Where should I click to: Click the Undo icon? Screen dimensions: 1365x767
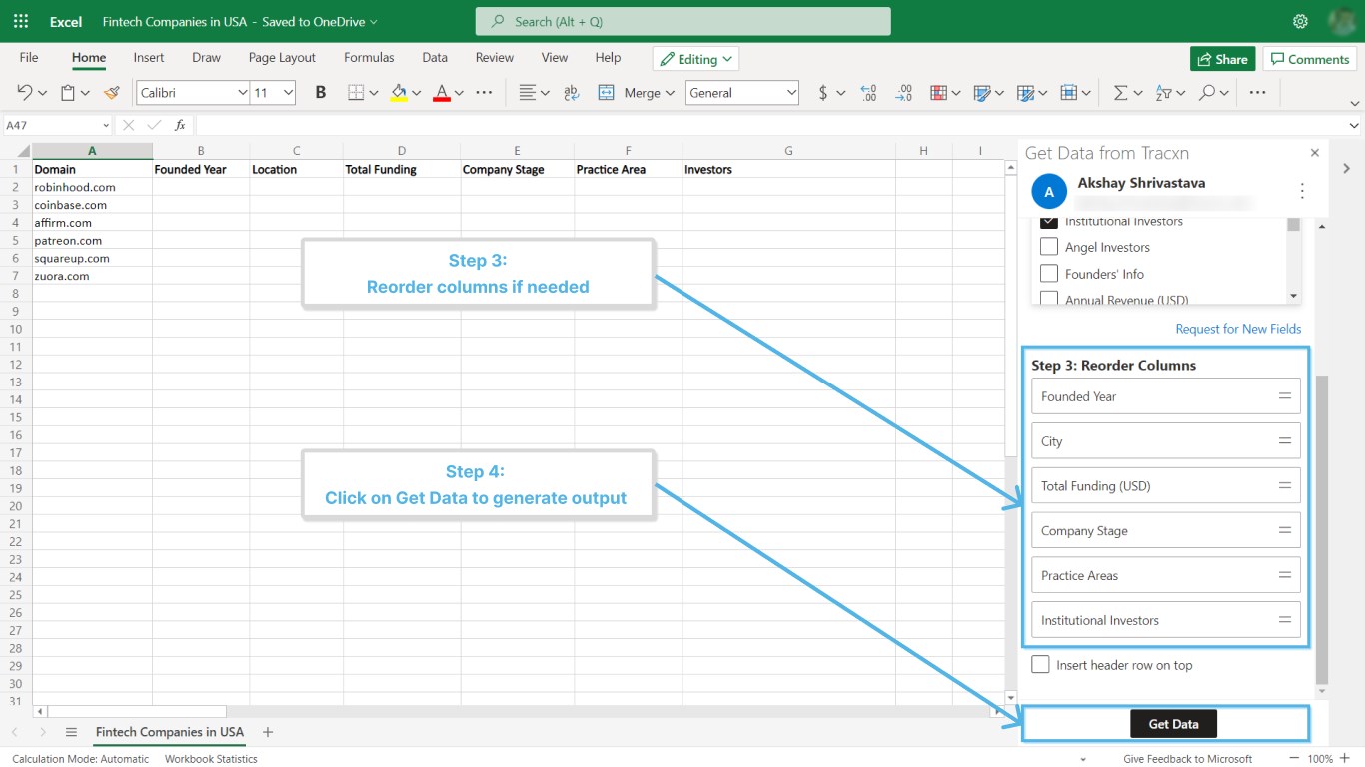point(25,93)
